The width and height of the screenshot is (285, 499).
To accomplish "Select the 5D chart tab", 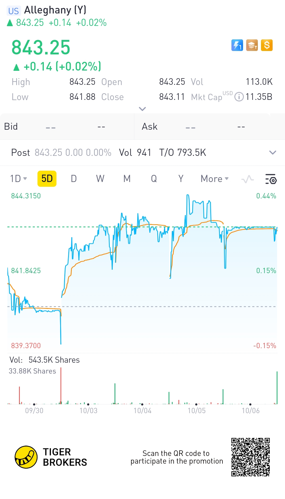I will pyautogui.click(x=47, y=179).
